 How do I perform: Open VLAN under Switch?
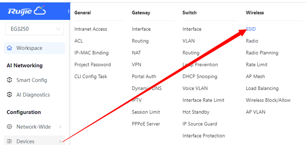pos(188,41)
